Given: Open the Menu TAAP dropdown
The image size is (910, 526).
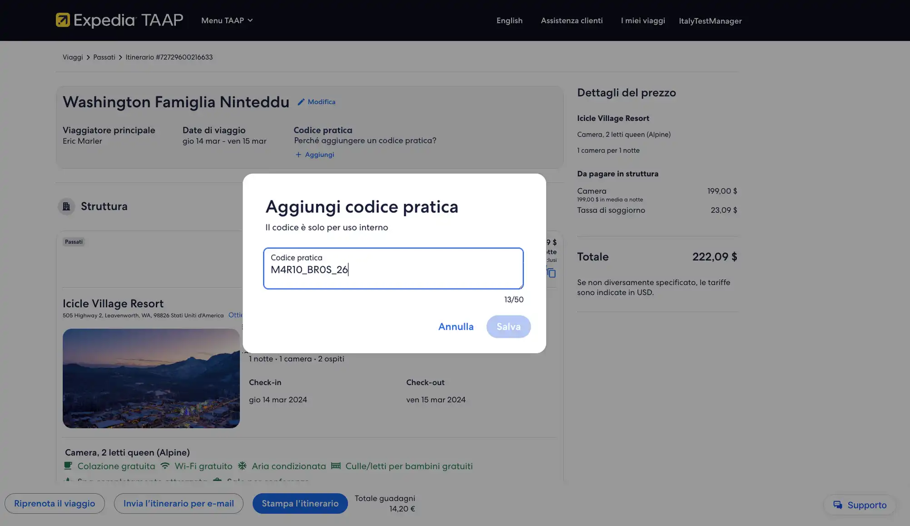Looking at the screenshot, I should click(x=227, y=20).
